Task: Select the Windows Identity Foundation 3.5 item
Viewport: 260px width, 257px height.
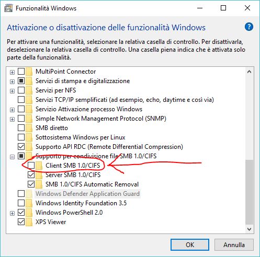Action: [81, 203]
